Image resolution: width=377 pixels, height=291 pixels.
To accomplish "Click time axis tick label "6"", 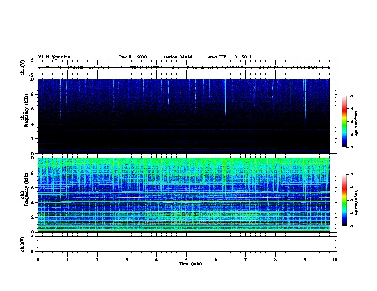I will pyautogui.click(x=216, y=260).
